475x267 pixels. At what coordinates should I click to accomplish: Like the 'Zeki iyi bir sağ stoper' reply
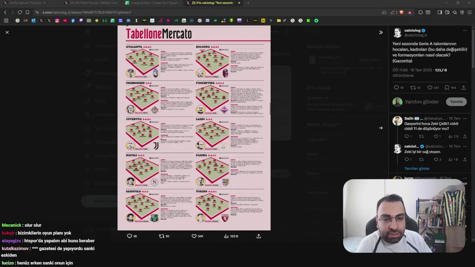coord(437,159)
